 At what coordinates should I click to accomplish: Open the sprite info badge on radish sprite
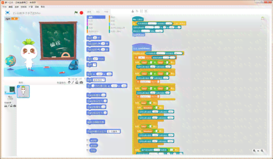(19, 87)
